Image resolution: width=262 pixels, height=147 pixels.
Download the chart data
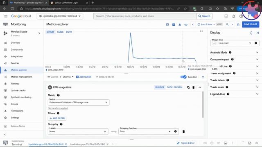point(180,24)
